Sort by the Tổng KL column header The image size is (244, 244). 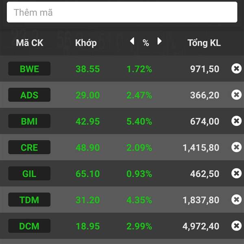204,43
